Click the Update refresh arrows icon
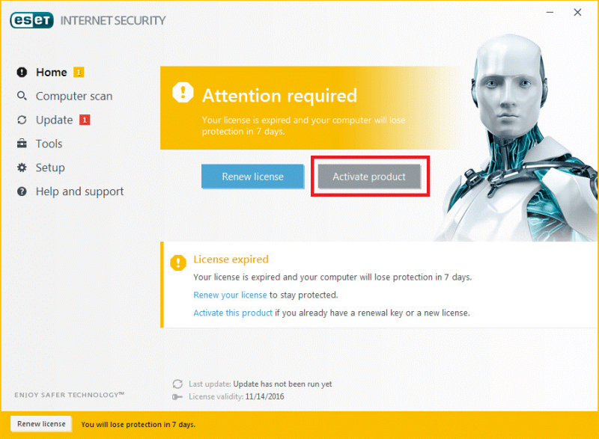 (22, 120)
